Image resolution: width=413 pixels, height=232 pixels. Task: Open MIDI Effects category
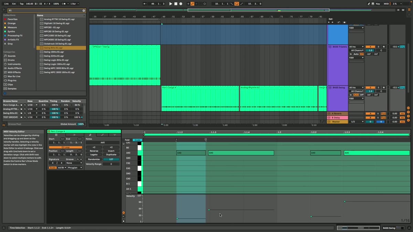[14, 72]
